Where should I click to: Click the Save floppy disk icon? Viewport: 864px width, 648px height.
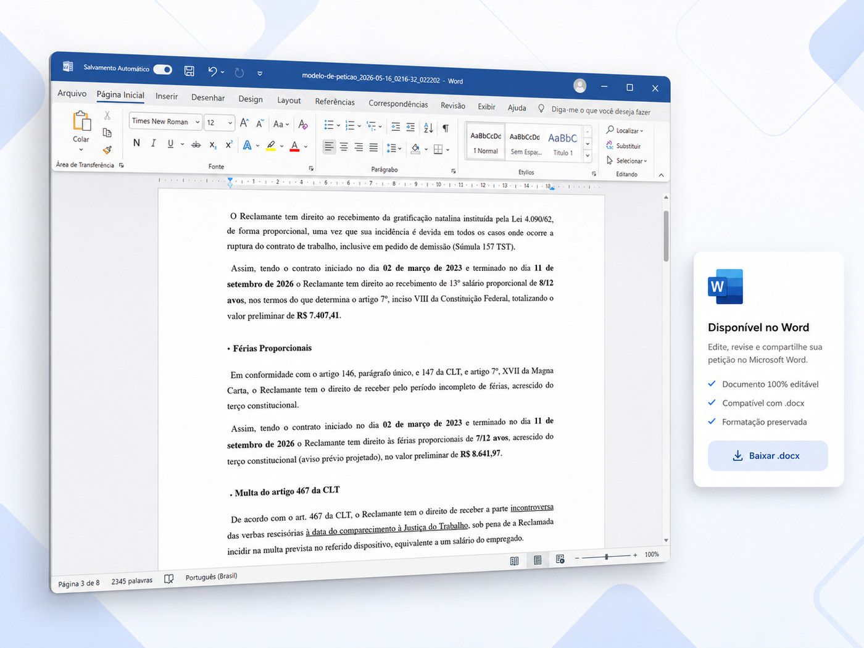point(189,71)
